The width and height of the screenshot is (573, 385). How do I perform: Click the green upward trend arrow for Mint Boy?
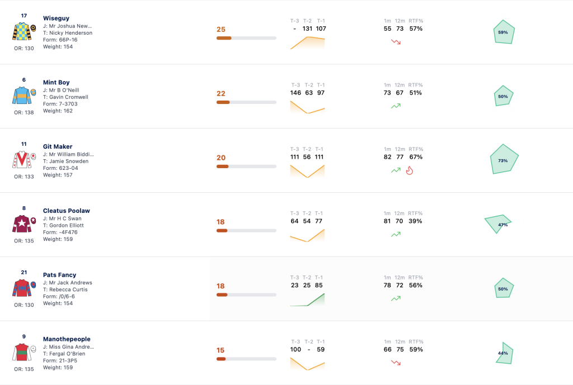tap(396, 106)
